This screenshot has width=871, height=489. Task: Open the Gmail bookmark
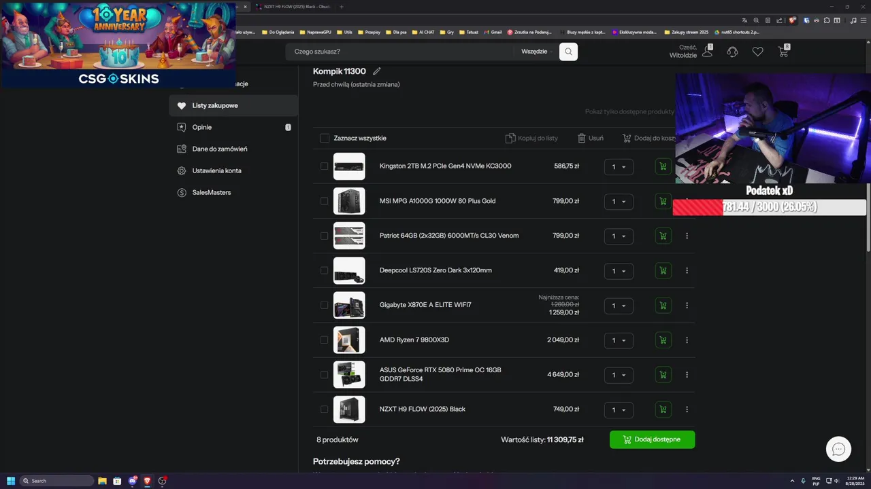(493, 32)
